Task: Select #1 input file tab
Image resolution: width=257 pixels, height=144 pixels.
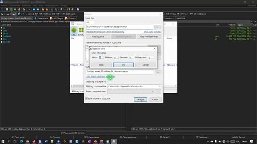Action: tap(88, 22)
